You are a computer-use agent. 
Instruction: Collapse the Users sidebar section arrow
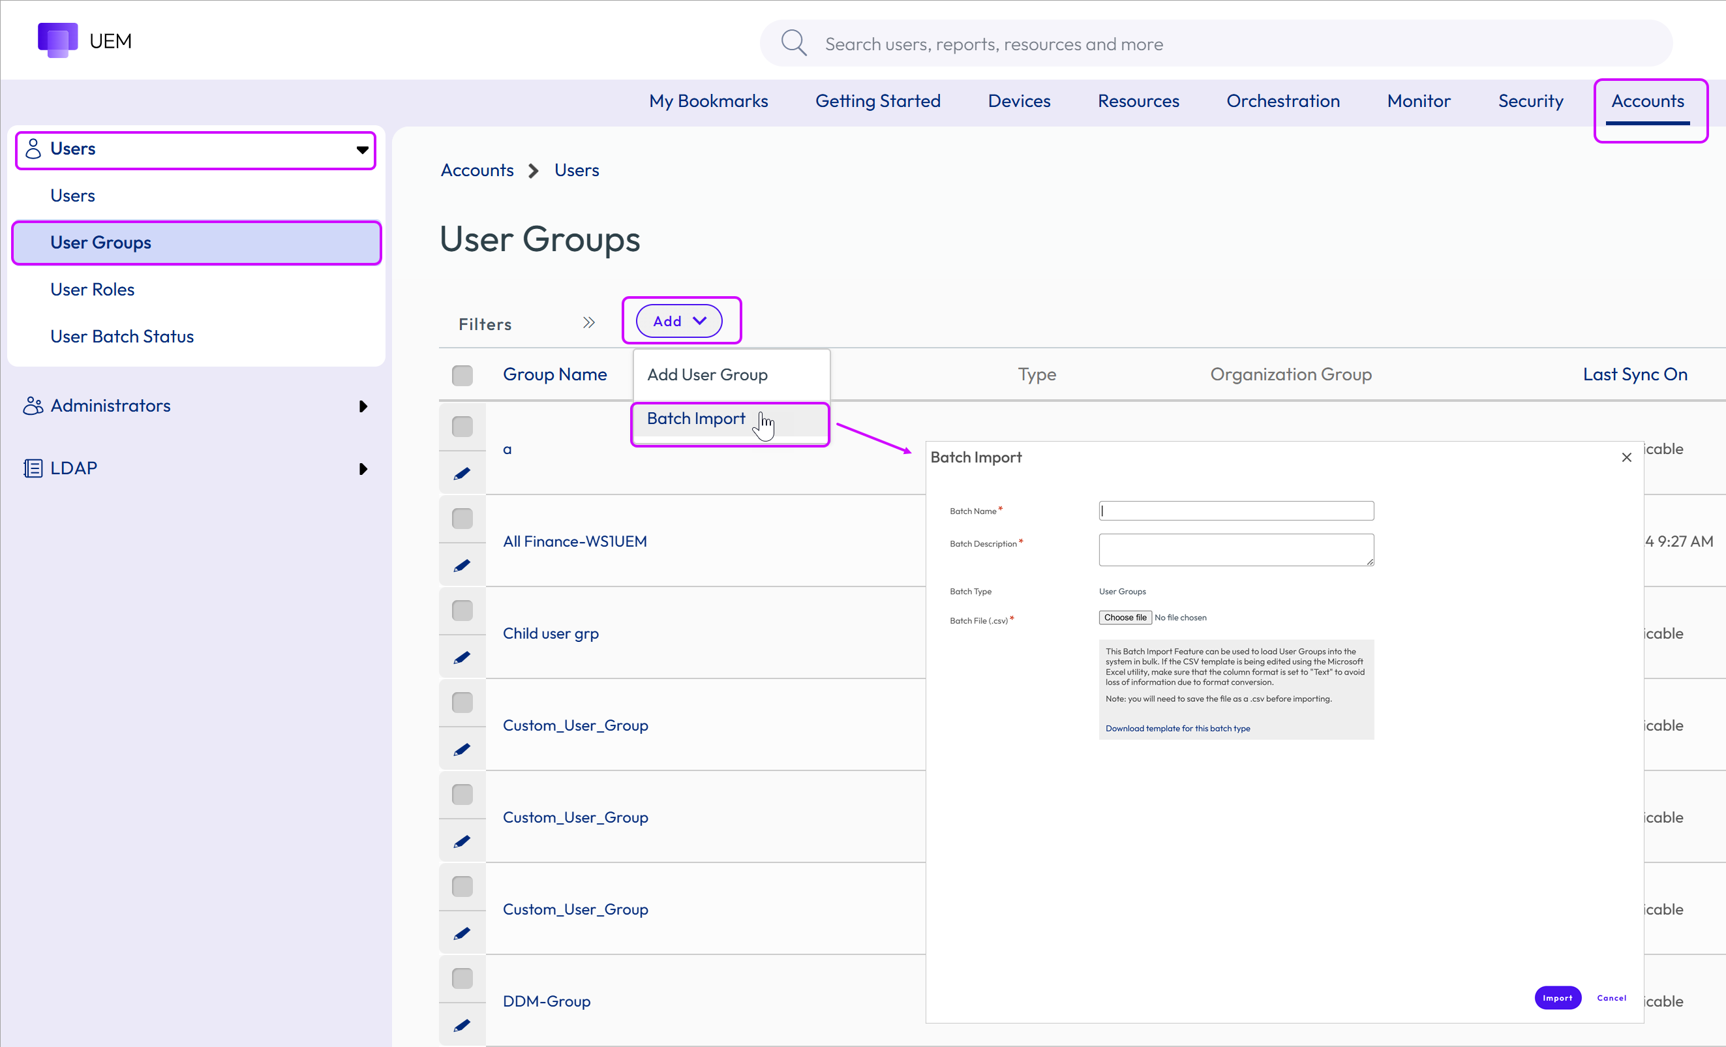click(x=362, y=149)
